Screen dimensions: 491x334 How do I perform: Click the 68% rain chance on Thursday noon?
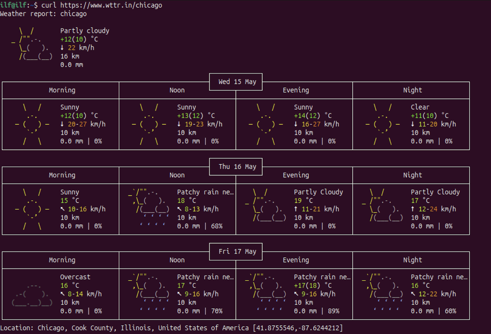click(216, 226)
